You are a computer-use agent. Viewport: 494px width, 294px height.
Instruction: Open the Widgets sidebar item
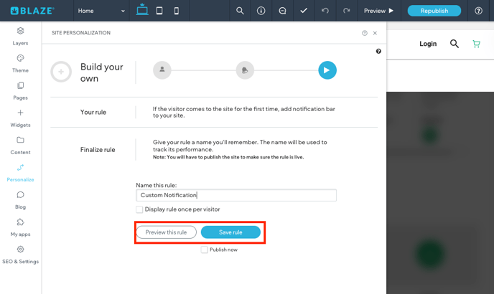point(20,118)
